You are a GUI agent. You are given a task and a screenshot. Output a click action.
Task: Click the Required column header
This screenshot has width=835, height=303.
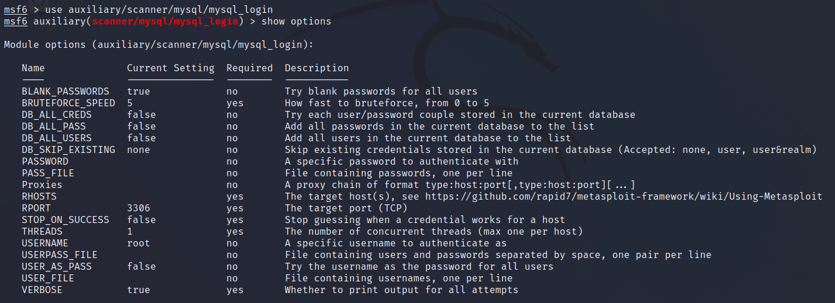(x=250, y=68)
